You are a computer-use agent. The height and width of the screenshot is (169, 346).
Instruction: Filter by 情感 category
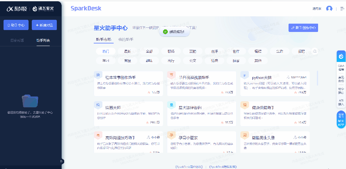[214, 61]
